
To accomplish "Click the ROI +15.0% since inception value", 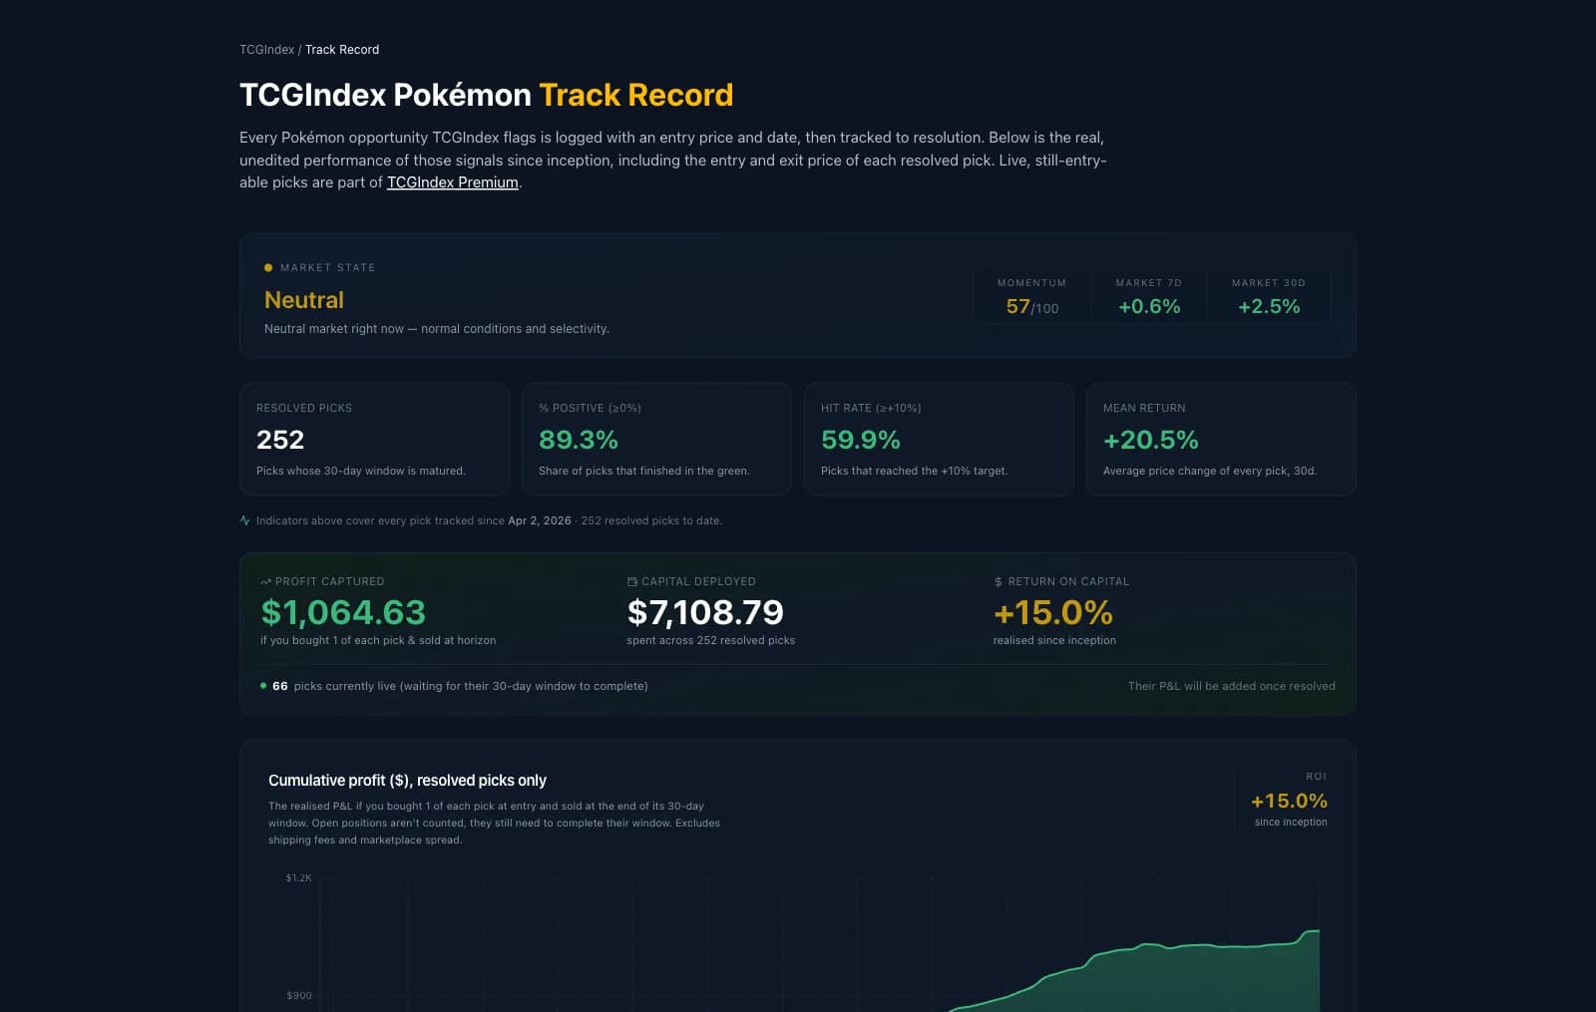I will coord(1289,801).
